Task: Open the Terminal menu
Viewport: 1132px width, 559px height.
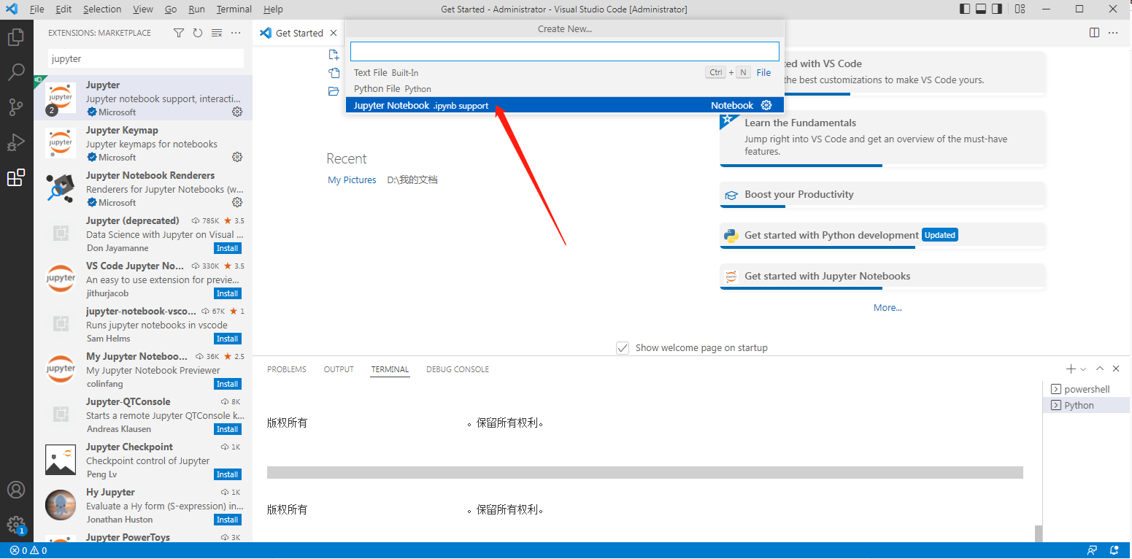Action: click(x=234, y=9)
